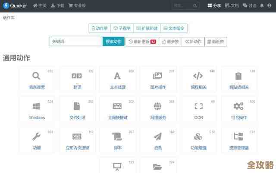Open the gears 组合操作 icon
Screen dimensions: 276x173
click(238, 106)
